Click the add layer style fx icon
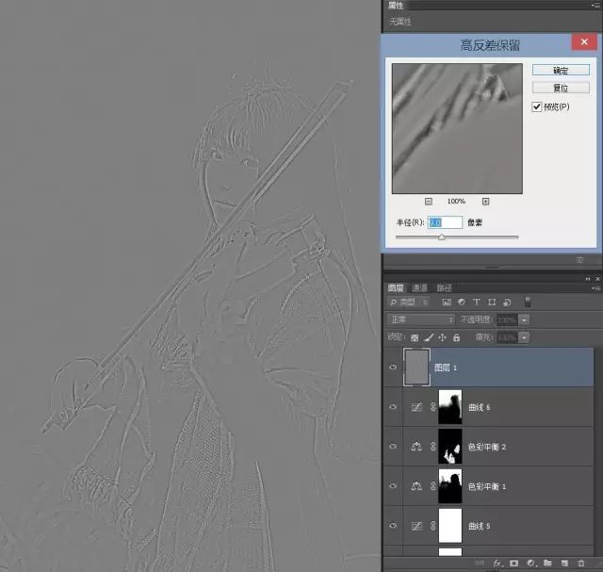The image size is (603, 572). (497, 564)
